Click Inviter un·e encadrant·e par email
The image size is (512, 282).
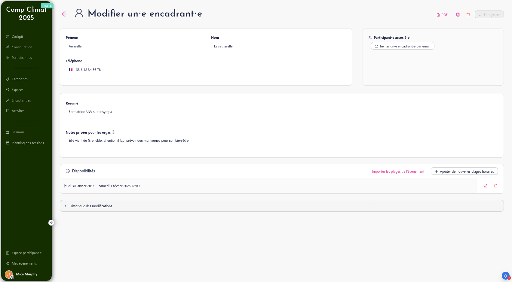[x=402, y=46]
